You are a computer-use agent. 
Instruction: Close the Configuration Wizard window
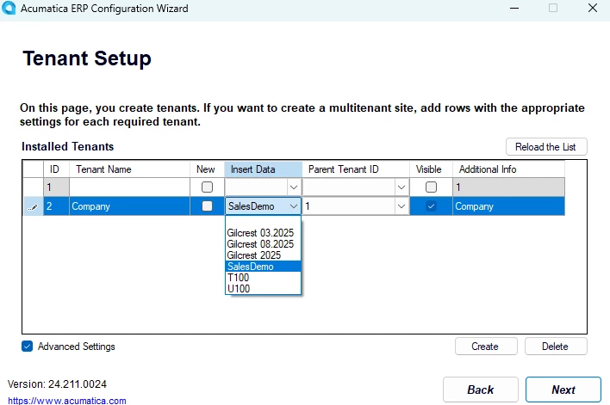[593, 8]
